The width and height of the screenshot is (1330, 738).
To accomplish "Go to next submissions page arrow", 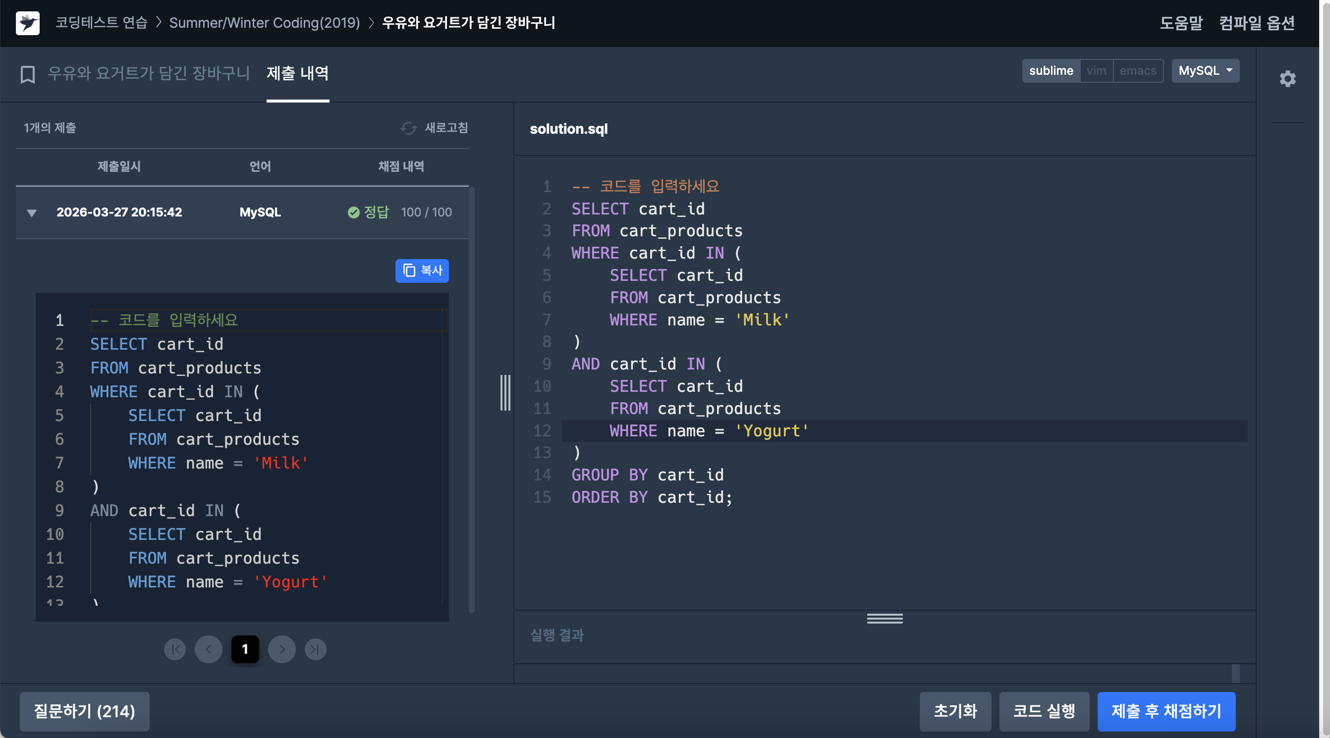I will [281, 649].
